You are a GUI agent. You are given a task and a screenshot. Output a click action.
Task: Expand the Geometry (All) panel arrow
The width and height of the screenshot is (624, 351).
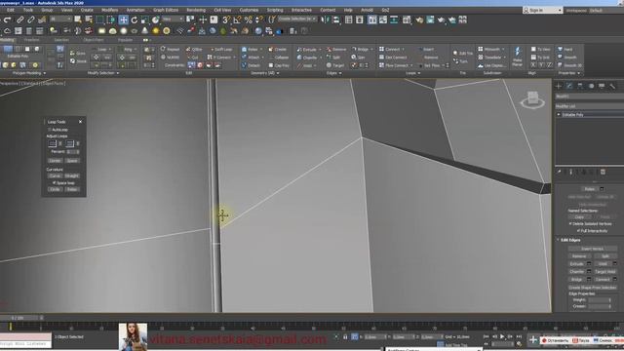point(277,73)
